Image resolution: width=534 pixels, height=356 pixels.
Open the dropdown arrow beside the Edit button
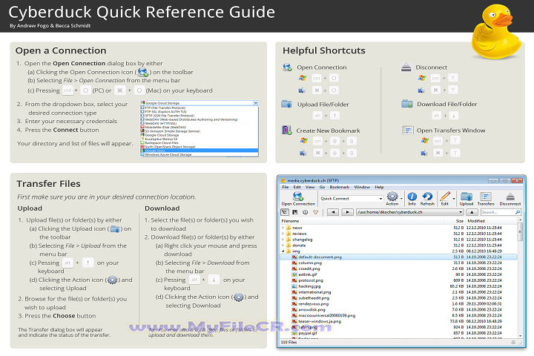coord(454,199)
